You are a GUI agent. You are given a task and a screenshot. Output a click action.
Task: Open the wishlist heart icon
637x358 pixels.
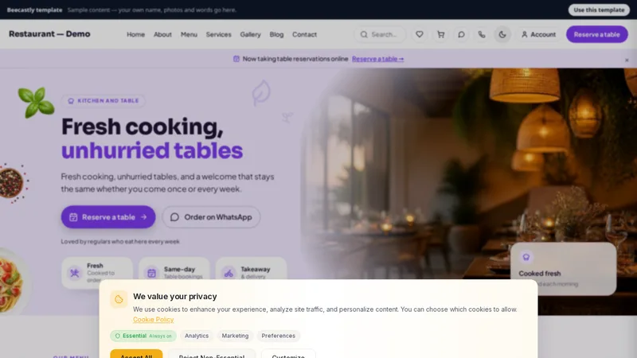(420, 34)
